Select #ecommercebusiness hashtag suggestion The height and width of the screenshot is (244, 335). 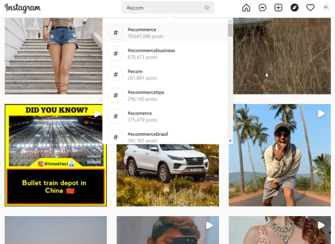click(165, 53)
